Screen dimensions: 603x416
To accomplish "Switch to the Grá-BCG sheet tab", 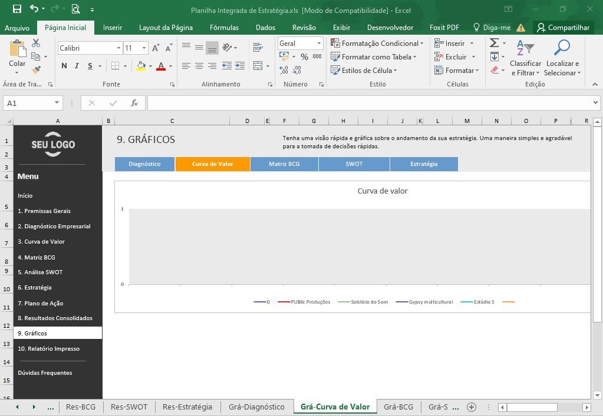I will tap(398, 407).
